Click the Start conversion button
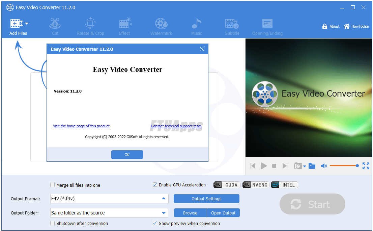The image size is (373, 231). click(x=312, y=204)
